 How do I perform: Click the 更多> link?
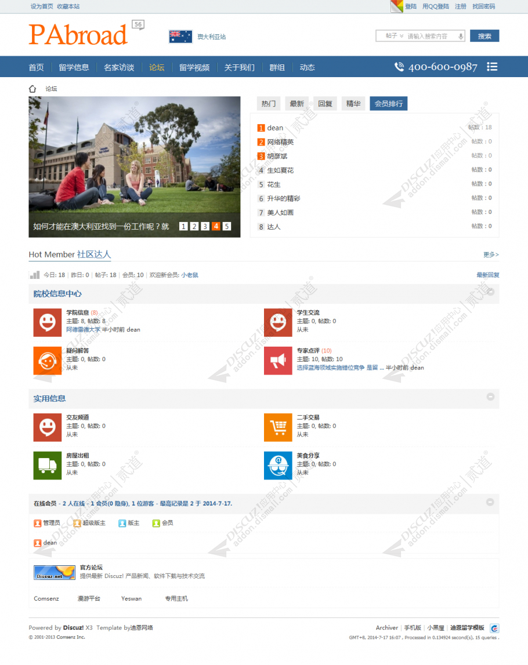[x=491, y=255]
